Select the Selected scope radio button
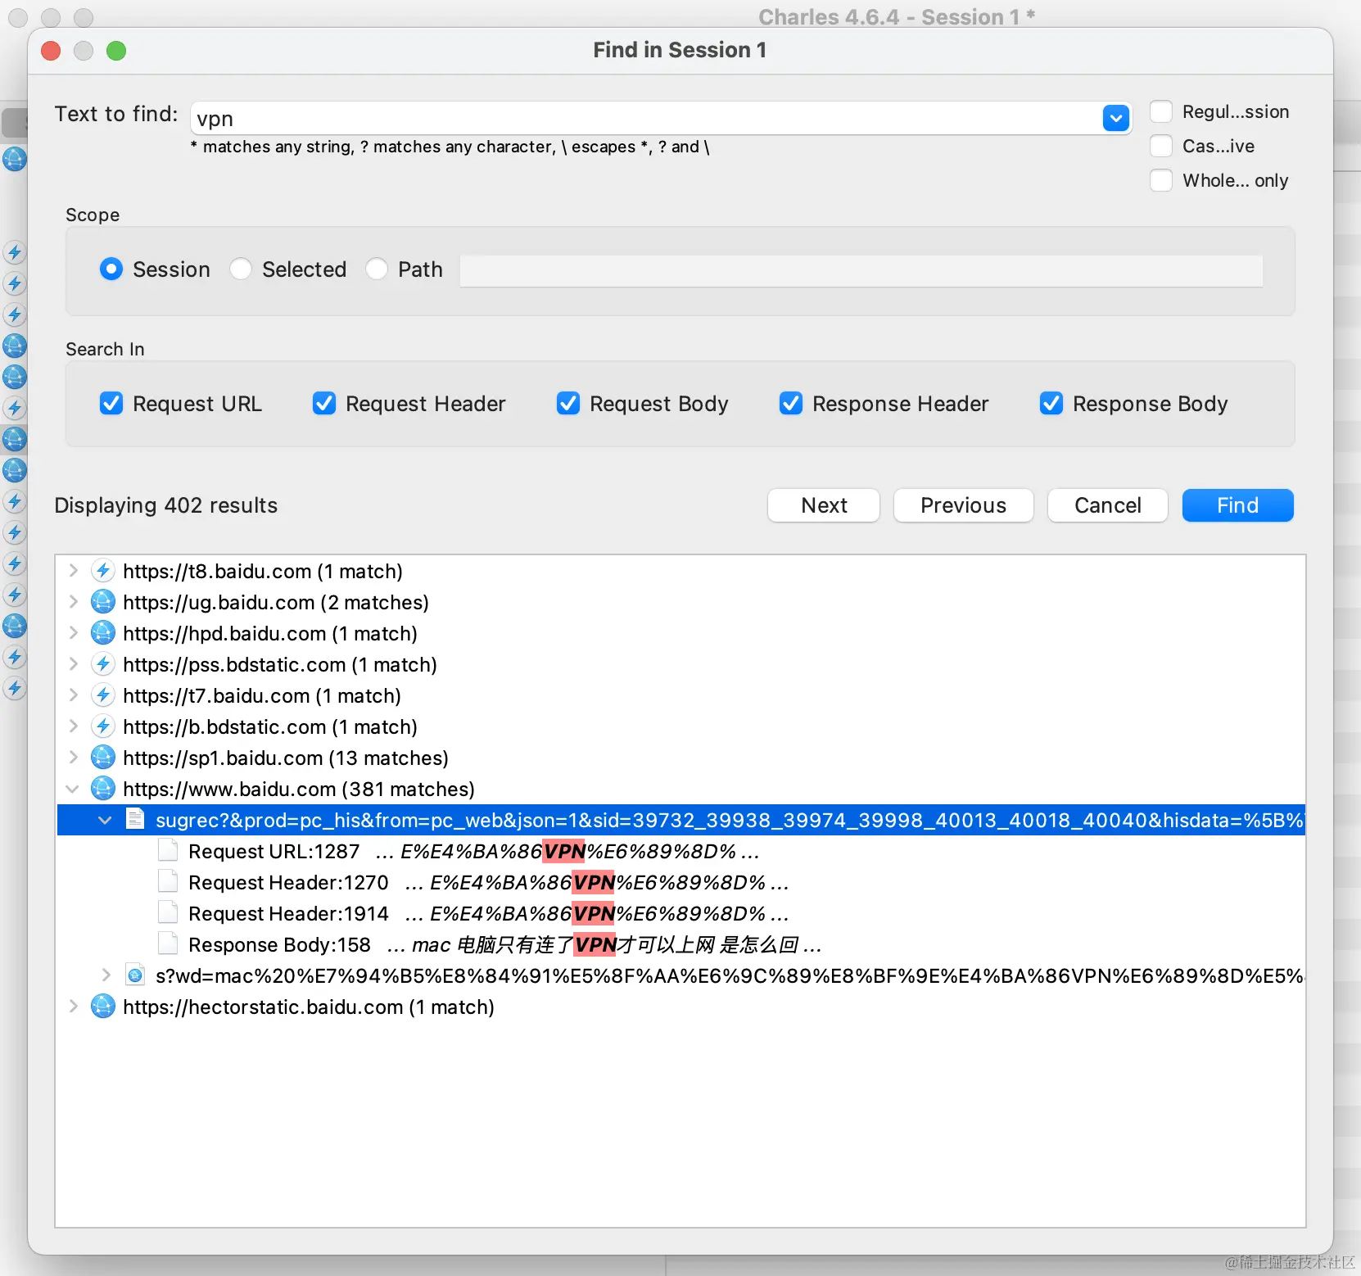This screenshot has height=1276, width=1361. [x=241, y=269]
